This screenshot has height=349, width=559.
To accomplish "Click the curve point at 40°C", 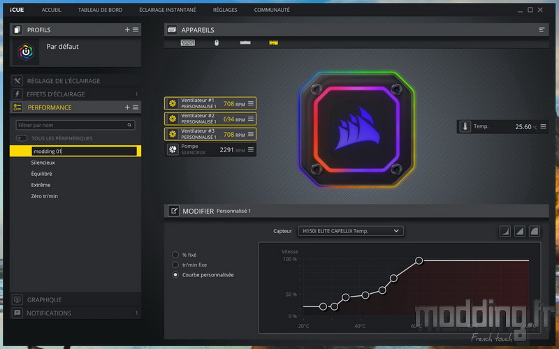I will click(x=365, y=295).
